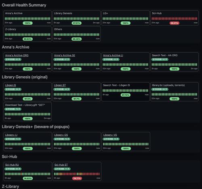
Task: Click the 'Search Test - AA ORG' title
Action: 165,55
